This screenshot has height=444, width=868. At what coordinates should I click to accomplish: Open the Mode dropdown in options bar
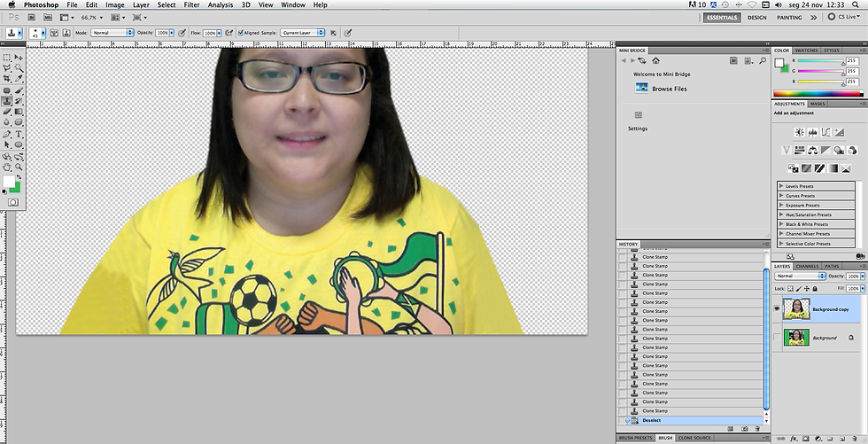coord(112,33)
